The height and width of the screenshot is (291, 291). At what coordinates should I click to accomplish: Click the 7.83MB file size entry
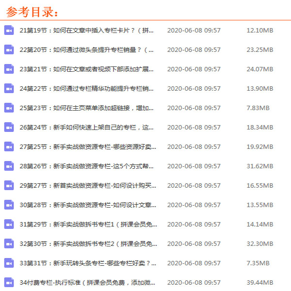(258, 108)
